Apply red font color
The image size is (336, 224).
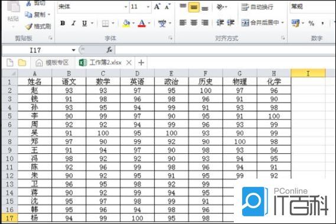click(x=142, y=23)
